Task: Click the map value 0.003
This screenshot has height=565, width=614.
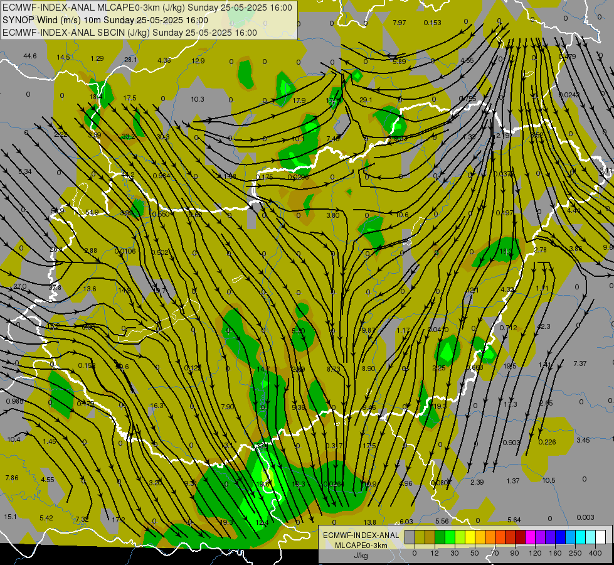Action: tap(585, 517)
